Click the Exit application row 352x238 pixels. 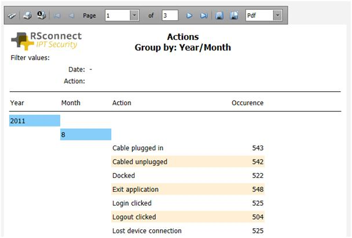[x=188, y=189]
